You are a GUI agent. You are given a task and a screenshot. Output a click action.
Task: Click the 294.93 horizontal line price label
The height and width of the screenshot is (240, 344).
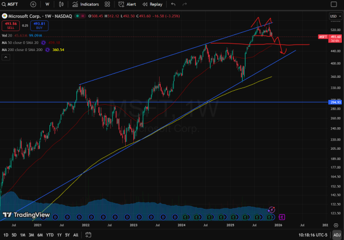pos(335,102)
